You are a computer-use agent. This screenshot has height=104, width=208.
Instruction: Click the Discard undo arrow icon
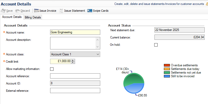[17, 11]
